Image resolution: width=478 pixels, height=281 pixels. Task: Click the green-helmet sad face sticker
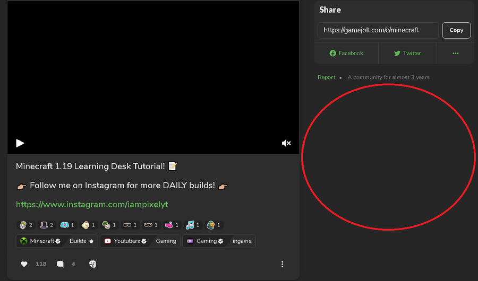coord(109,225)
